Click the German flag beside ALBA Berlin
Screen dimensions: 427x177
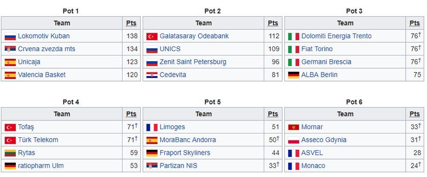click(x=293, y=75)
